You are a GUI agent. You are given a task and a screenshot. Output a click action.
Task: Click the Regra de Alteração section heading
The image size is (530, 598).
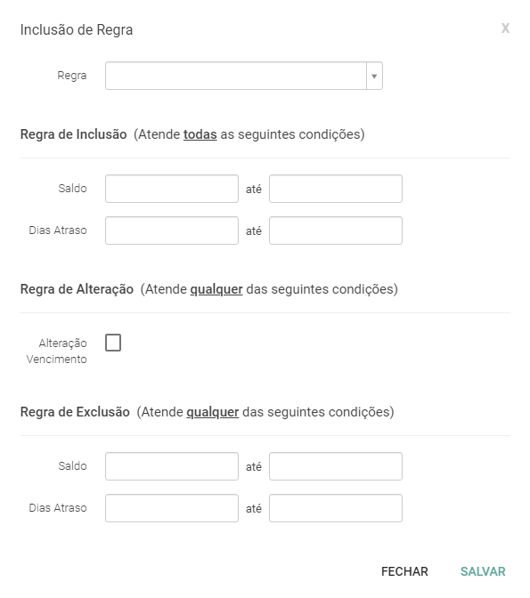tap(77, 289)
